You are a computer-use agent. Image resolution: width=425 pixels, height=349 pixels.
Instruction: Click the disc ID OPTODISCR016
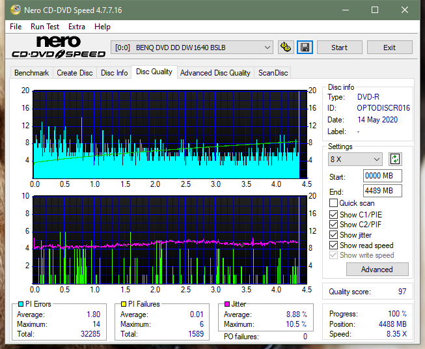tap(383, 108)
